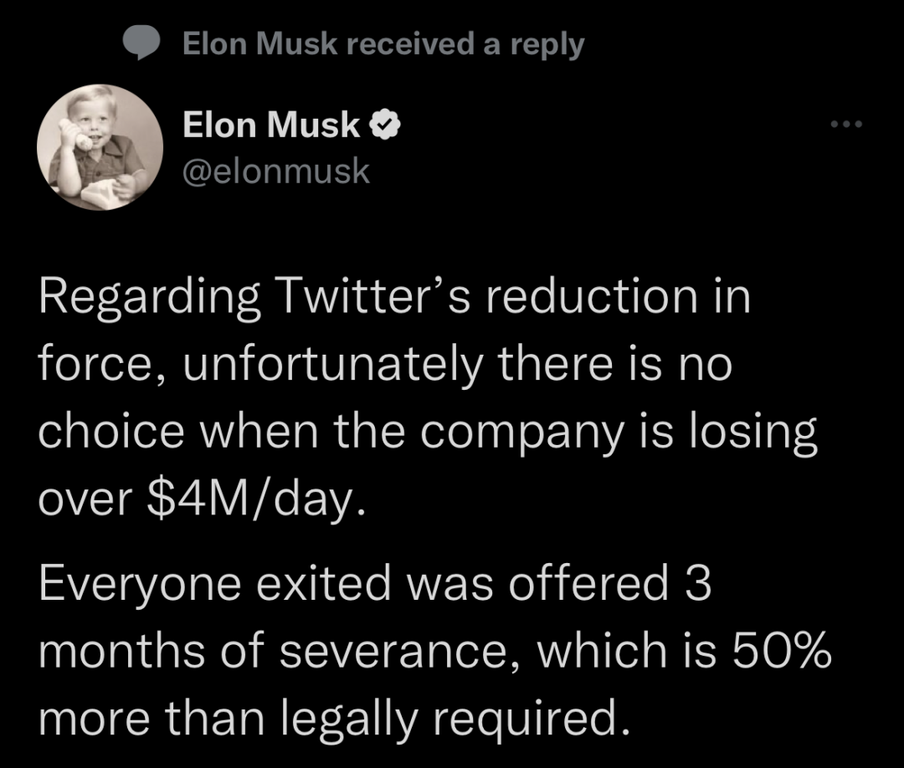Image resolution: width=904 pixels, height=768 pixels.
Task: Open the three-dot more options menu
Action: (x=845, y=126)
